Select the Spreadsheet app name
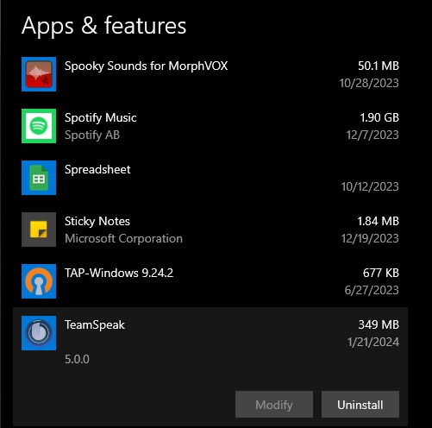 [97, 169]
